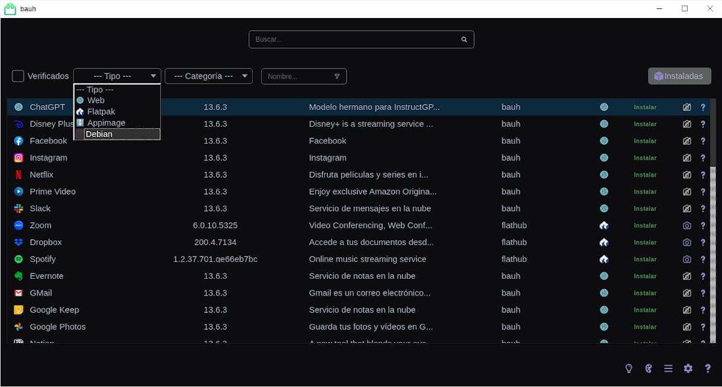Click Dropbox version 200.4.7134

click(x=215, y=242)
